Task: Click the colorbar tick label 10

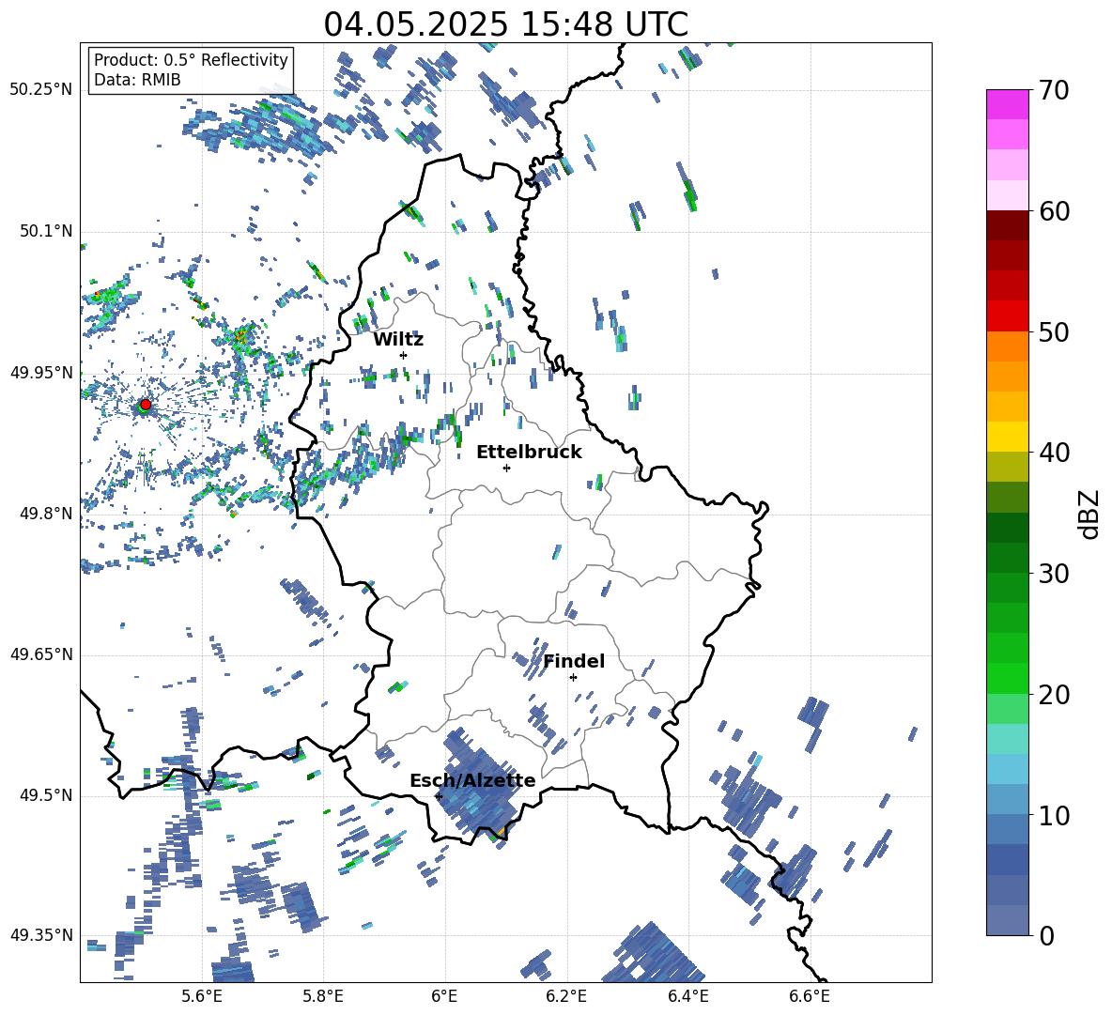Action: [x=1053, y=815]
